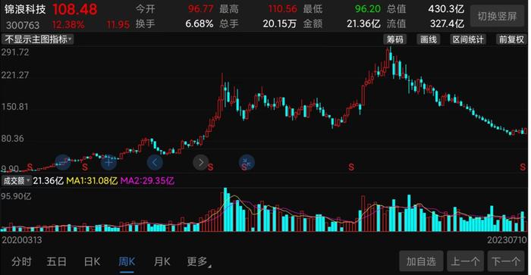The image size is (531, 275).
Task: Move chart right with the forward arrow circle
Action: [201, 163]
